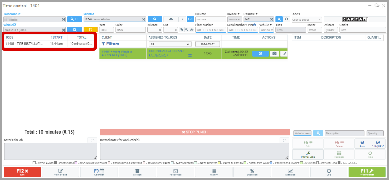Click the tag icon beside the Out field

click(x=182, y=30)
